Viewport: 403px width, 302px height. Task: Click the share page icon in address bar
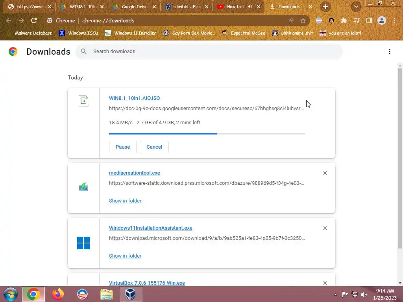click(290, 20)
